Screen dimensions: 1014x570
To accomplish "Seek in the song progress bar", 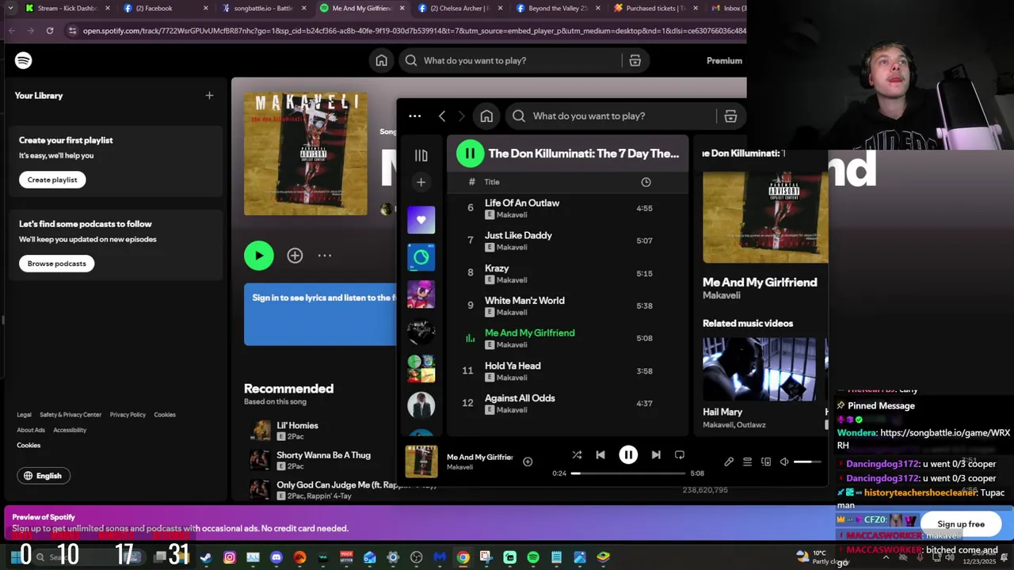I will pos(630,473).
